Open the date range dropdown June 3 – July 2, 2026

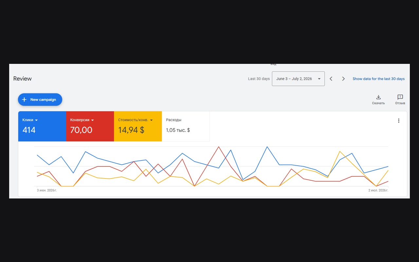(x=298, y=79)
